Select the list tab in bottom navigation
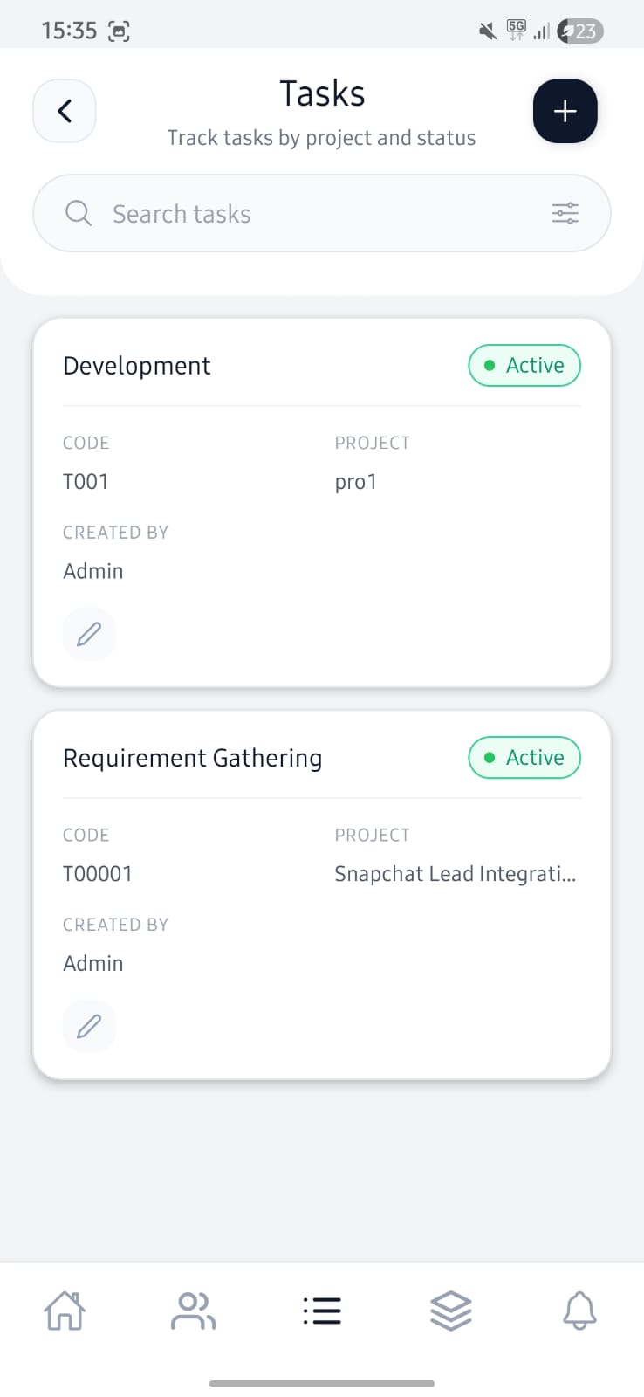This screenshot has height=1397, width=644. click(322, 1311)
